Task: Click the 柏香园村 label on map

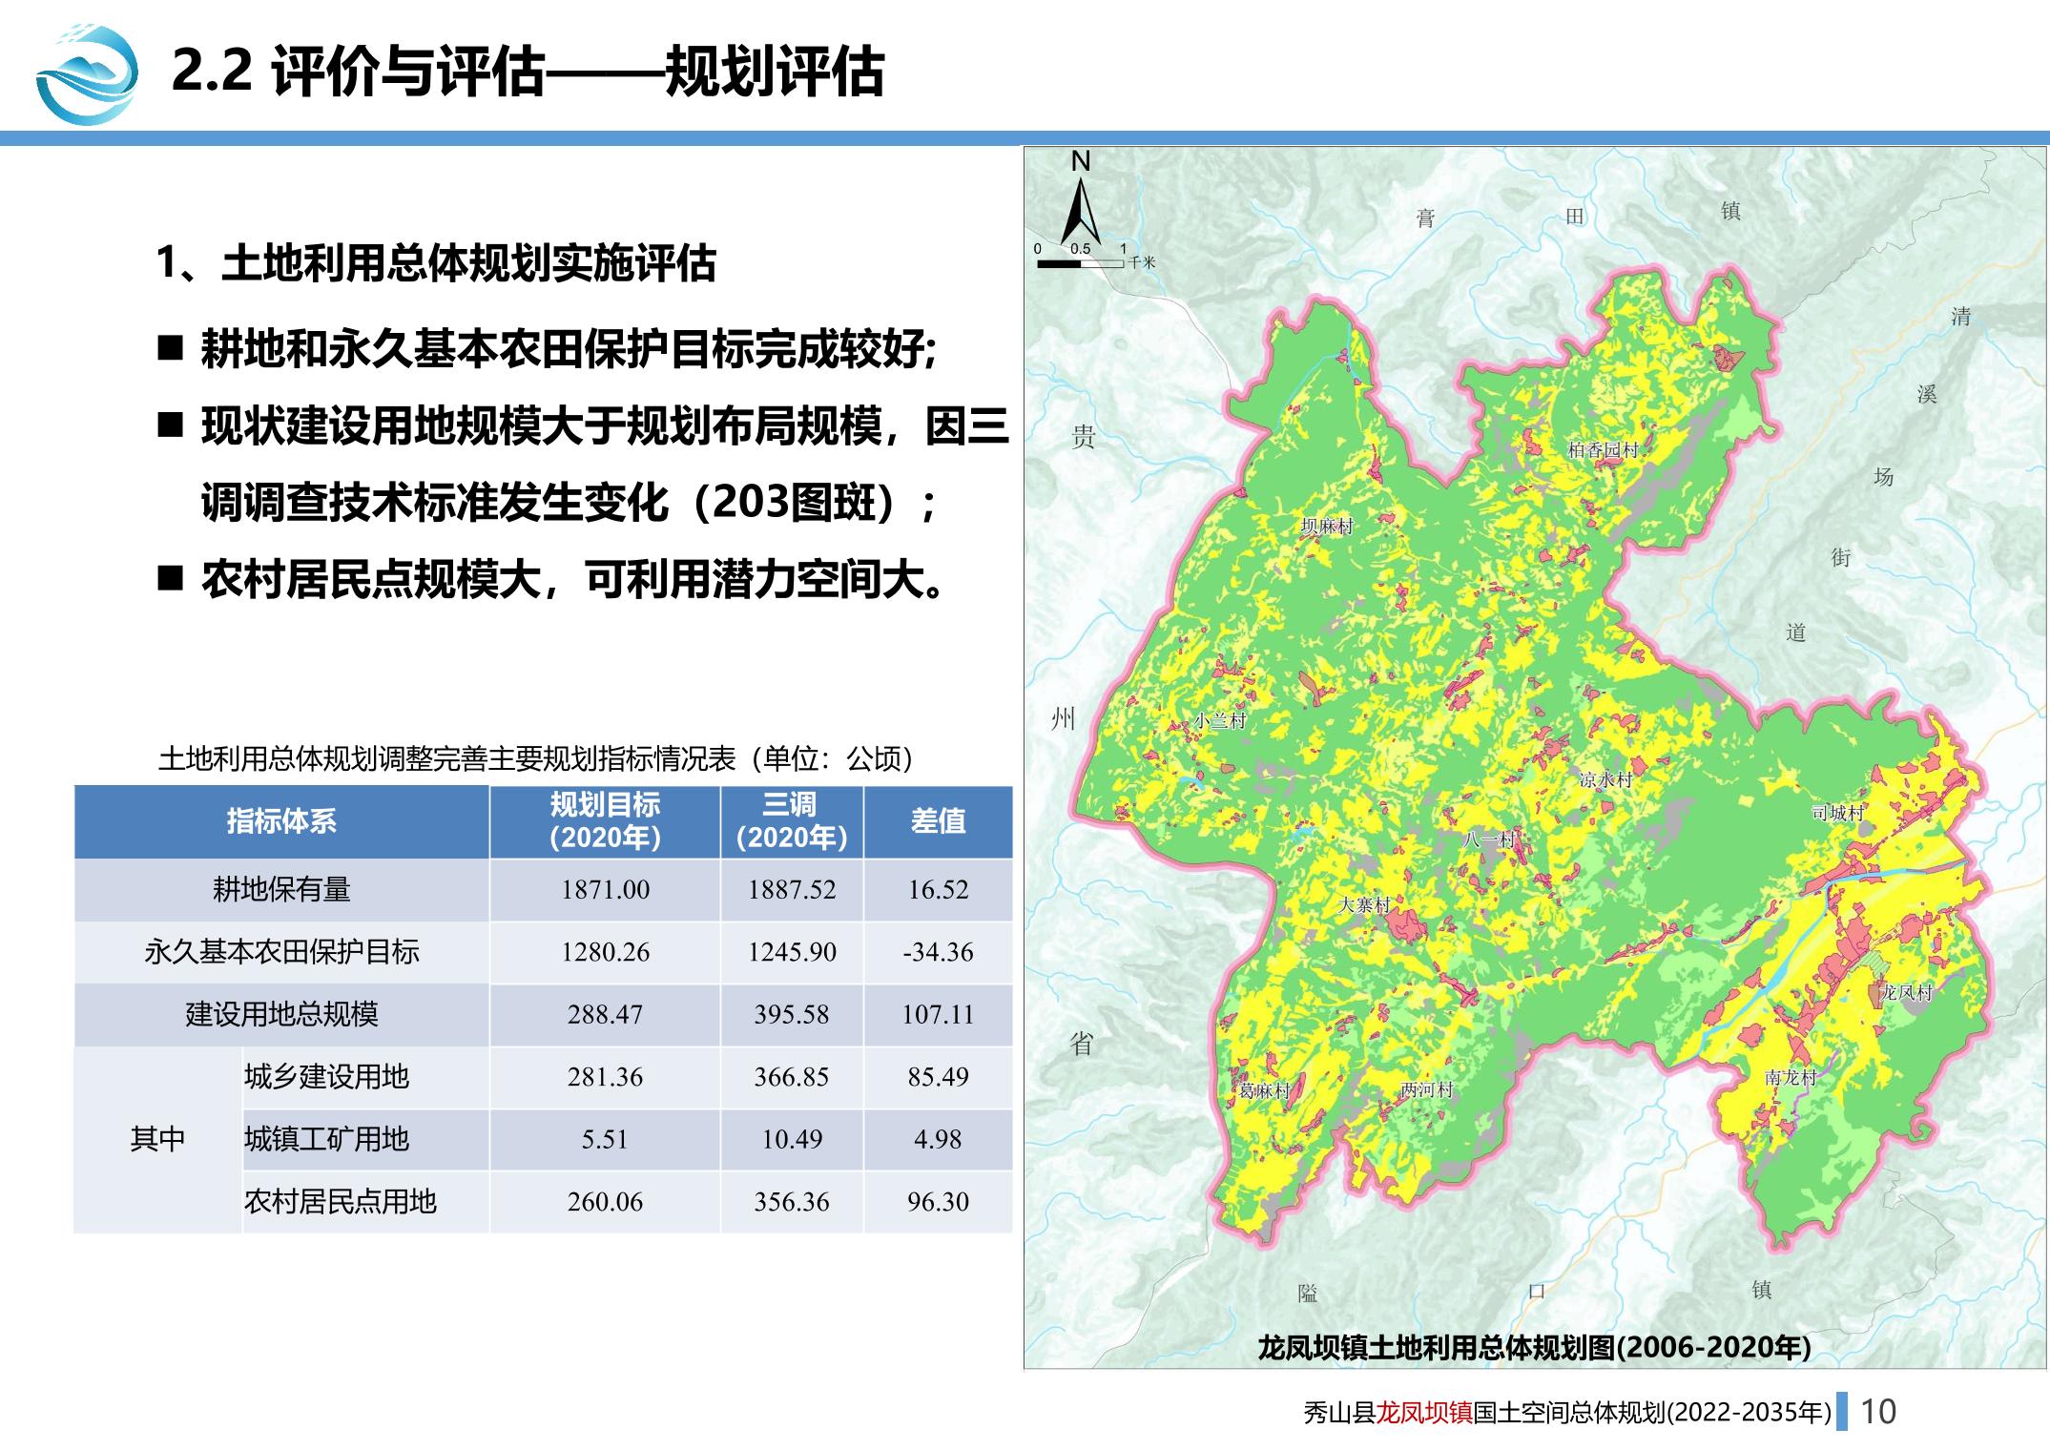Action: [x=1603, y=449]
